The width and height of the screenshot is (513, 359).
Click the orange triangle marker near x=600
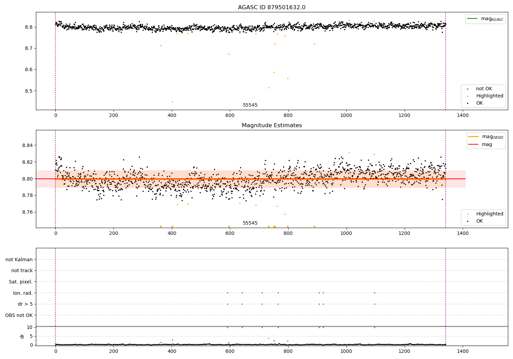pos(229,227)
